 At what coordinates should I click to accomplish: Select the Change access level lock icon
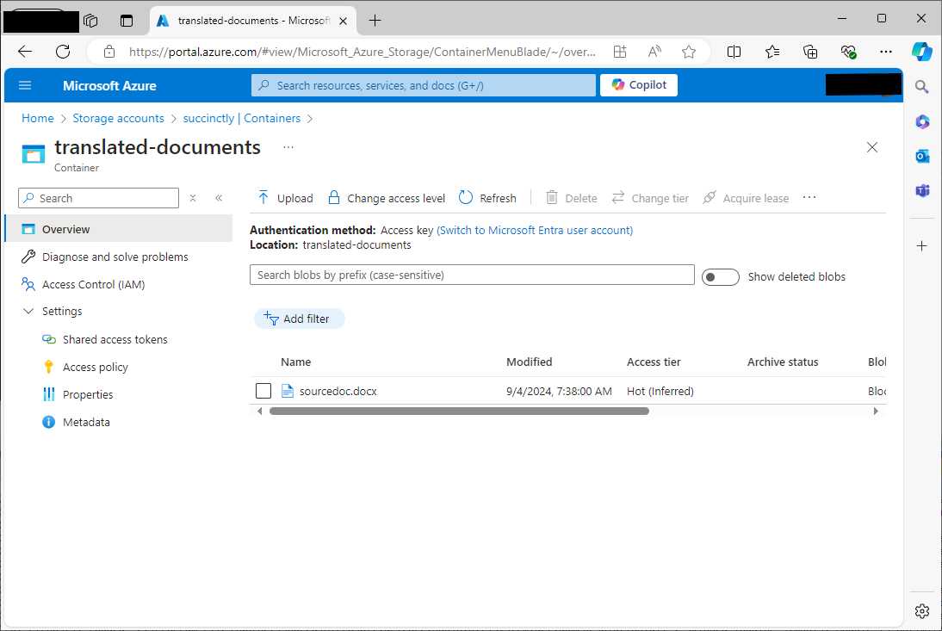point(332,197)
